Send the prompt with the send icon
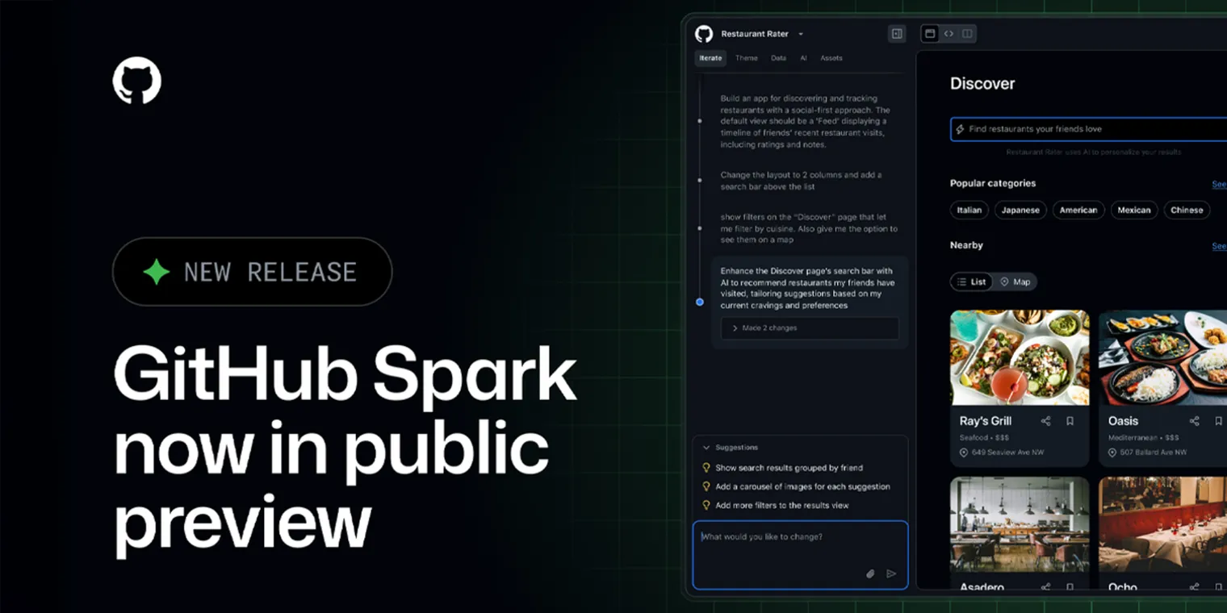The image size is (1227, 613). pos(892,573)
